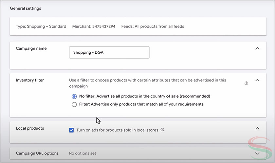Image resolution: width=275 pixels, height=163 pixels.
Task: Click the Merchant: 5475437294 text
Action: (x=94, y=26)
